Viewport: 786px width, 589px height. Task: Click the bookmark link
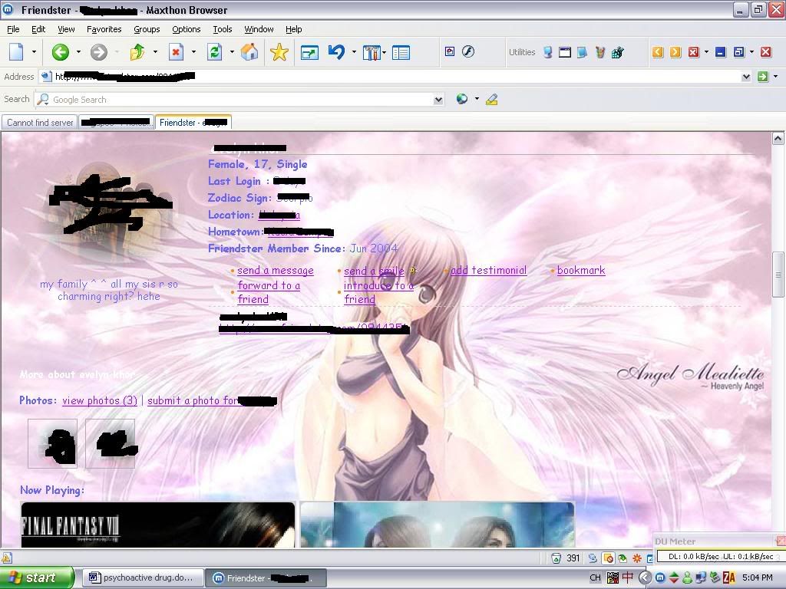click(x=581, y=270)
